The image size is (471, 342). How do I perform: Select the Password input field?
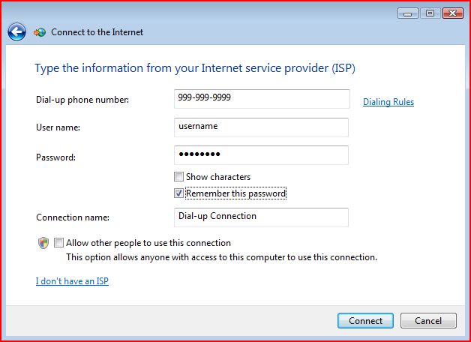[261, 154]
